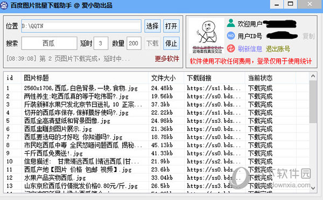Click the 停止 stop button
The image size is (323, 200).
(171, 43)
